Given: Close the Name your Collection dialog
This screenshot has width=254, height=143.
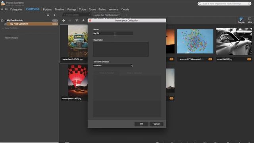Looking at the screenshot, I should coord(90,20).
